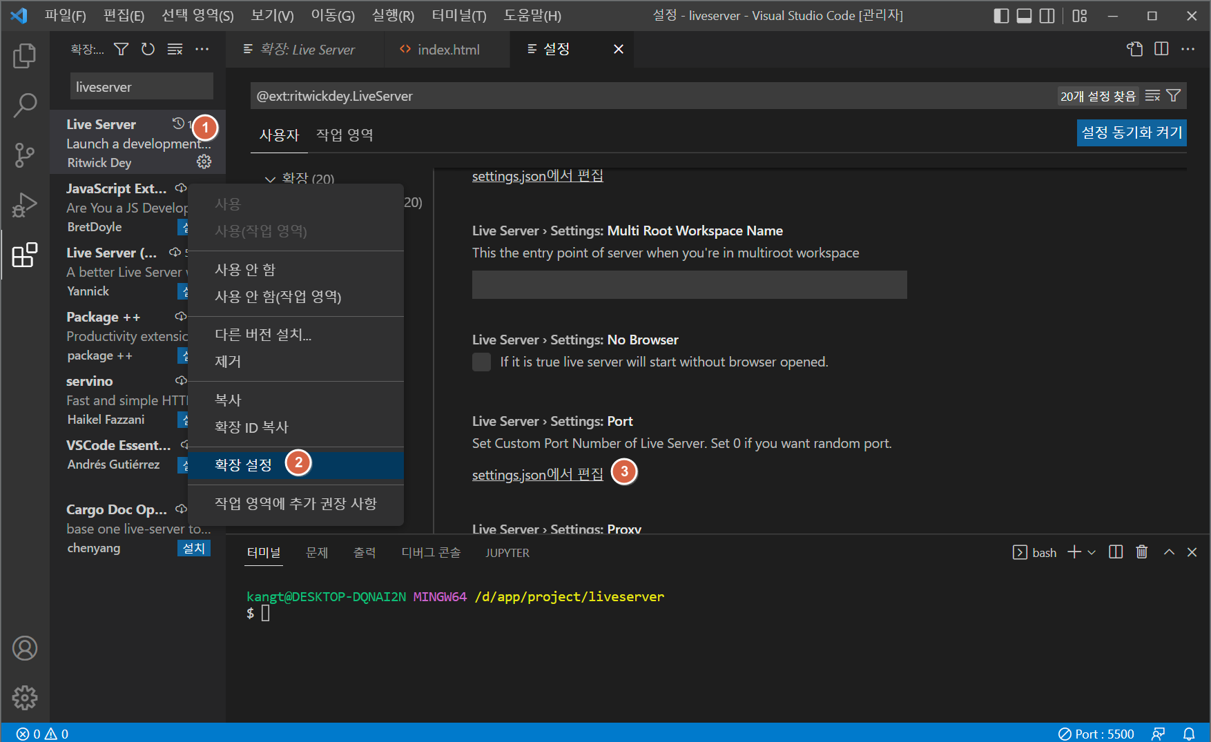Screen dimensions: 1211x742
Task: Open the 문제 panel tab
Action: click(317, 552)
